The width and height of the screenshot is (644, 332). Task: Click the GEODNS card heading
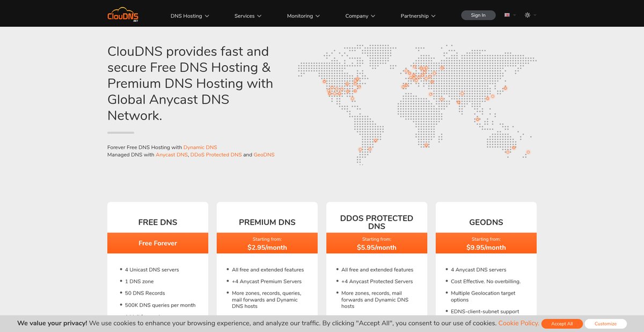click(486, 222)
